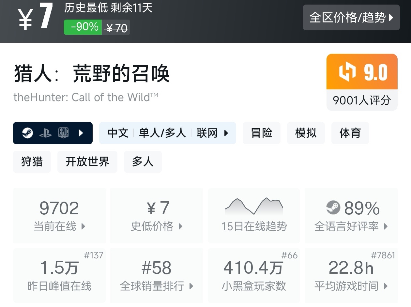Viewport: 411px width, 307px height.
Task: Select the 狩猎 tag
Action: (x=32, y=162)
